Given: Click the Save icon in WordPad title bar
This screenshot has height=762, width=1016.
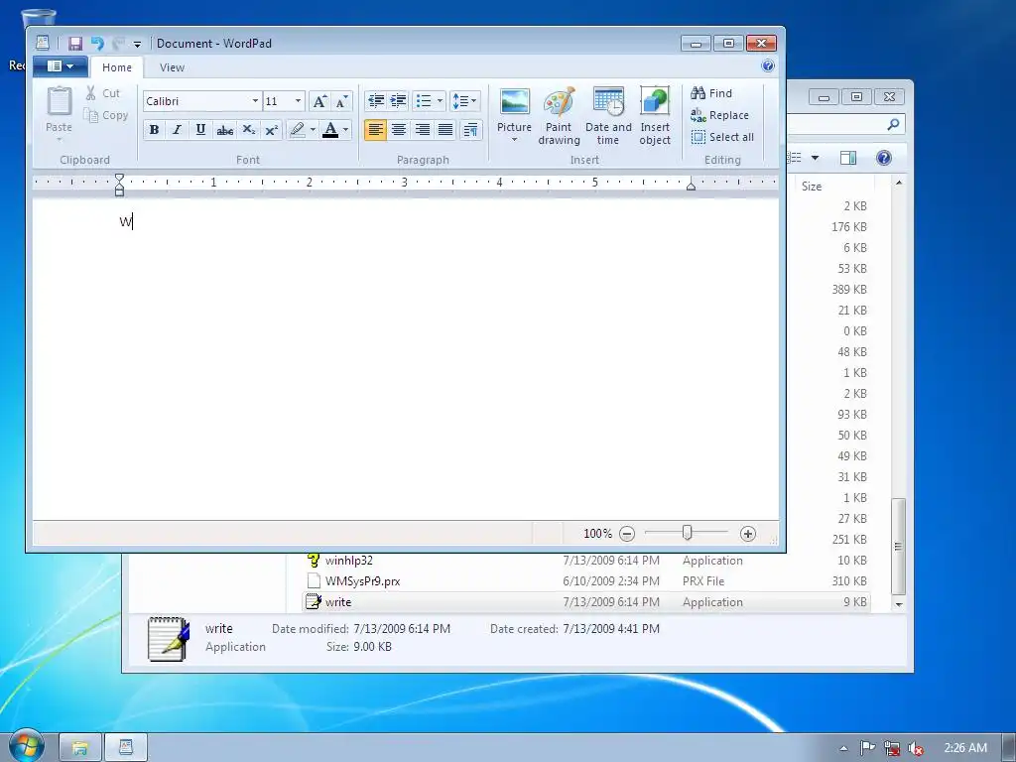Looking at the screenshot, I should pyautogui.click(x=75, y=44).
